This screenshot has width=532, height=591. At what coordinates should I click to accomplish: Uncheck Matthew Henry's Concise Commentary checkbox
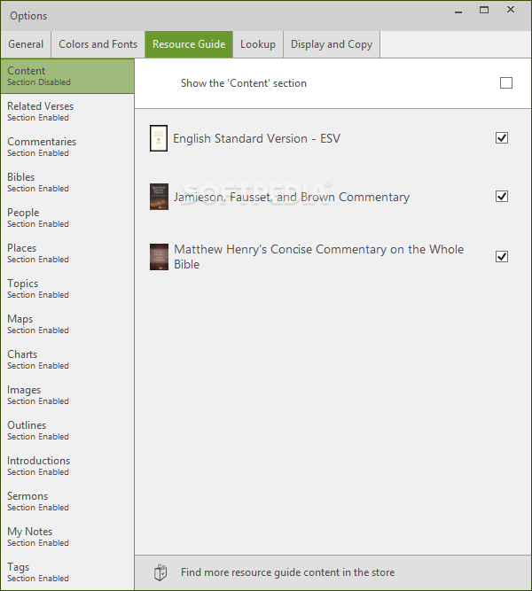click(x=502, y=257)
